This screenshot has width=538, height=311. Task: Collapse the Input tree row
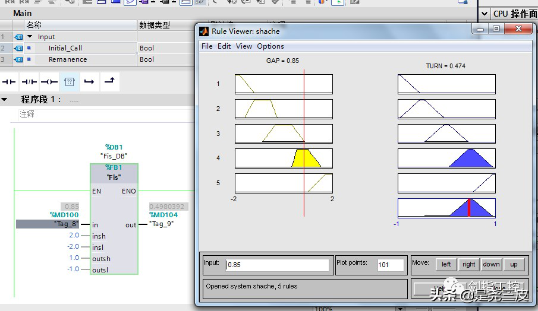(30, 37)
